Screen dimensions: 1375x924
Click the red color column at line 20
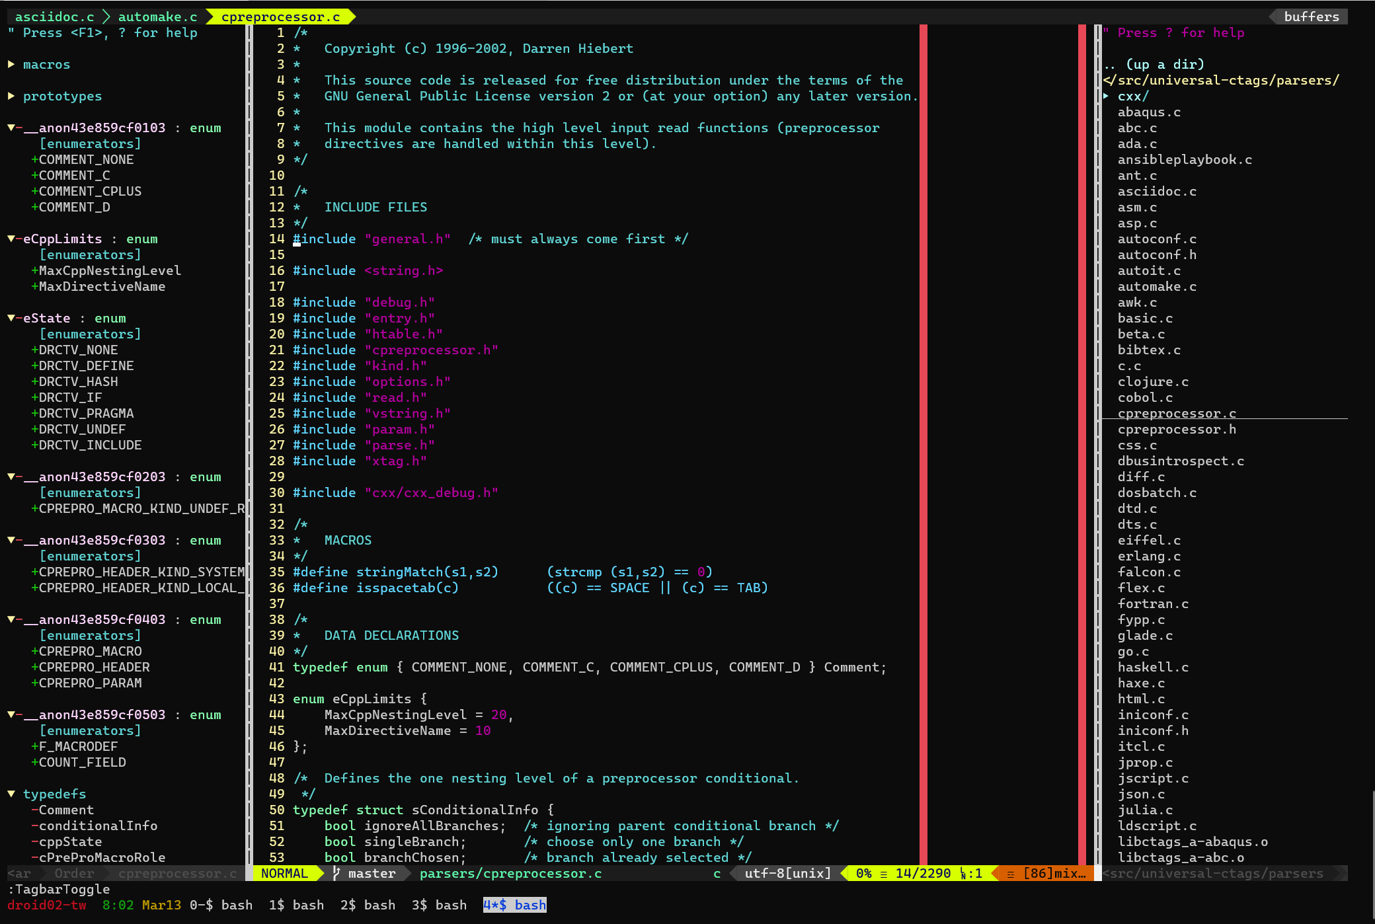tap(923, 334)
